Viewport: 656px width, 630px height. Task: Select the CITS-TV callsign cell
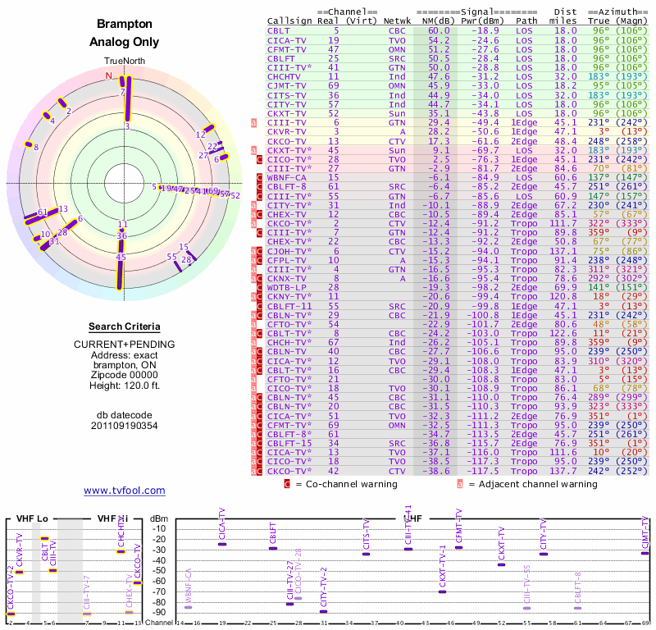pyautogui.click(x=287, y=95)
